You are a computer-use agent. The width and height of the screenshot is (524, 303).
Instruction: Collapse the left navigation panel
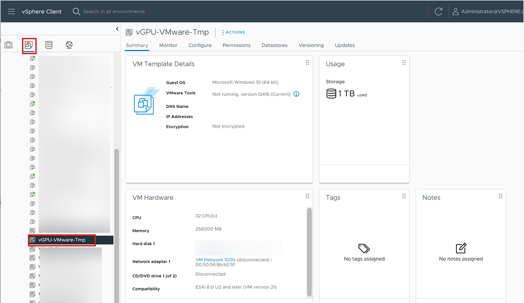(x=117, y=29)
